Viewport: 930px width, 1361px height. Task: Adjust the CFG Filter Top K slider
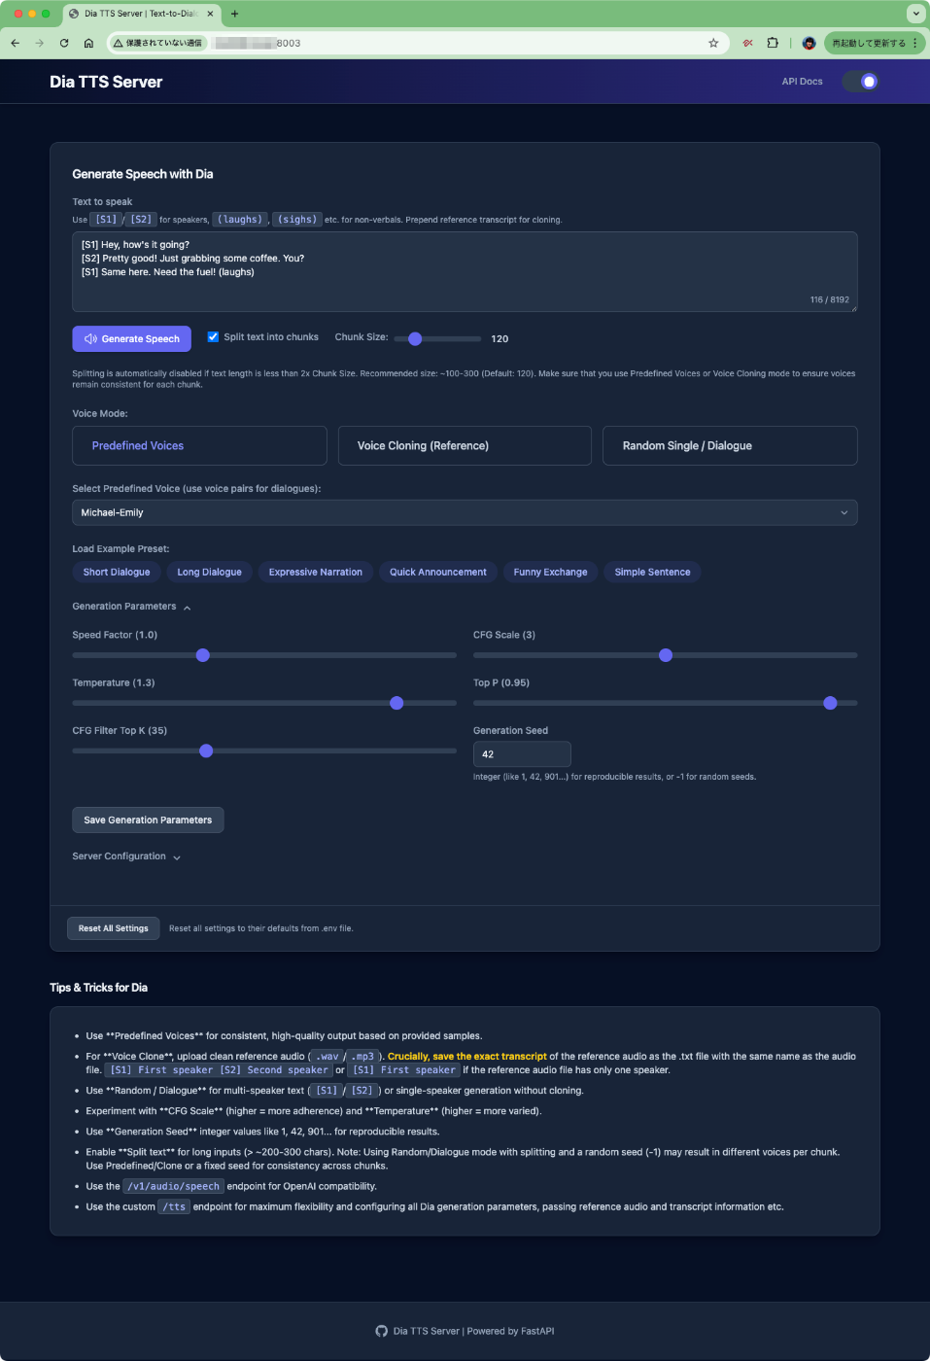[x=264, y=750]
